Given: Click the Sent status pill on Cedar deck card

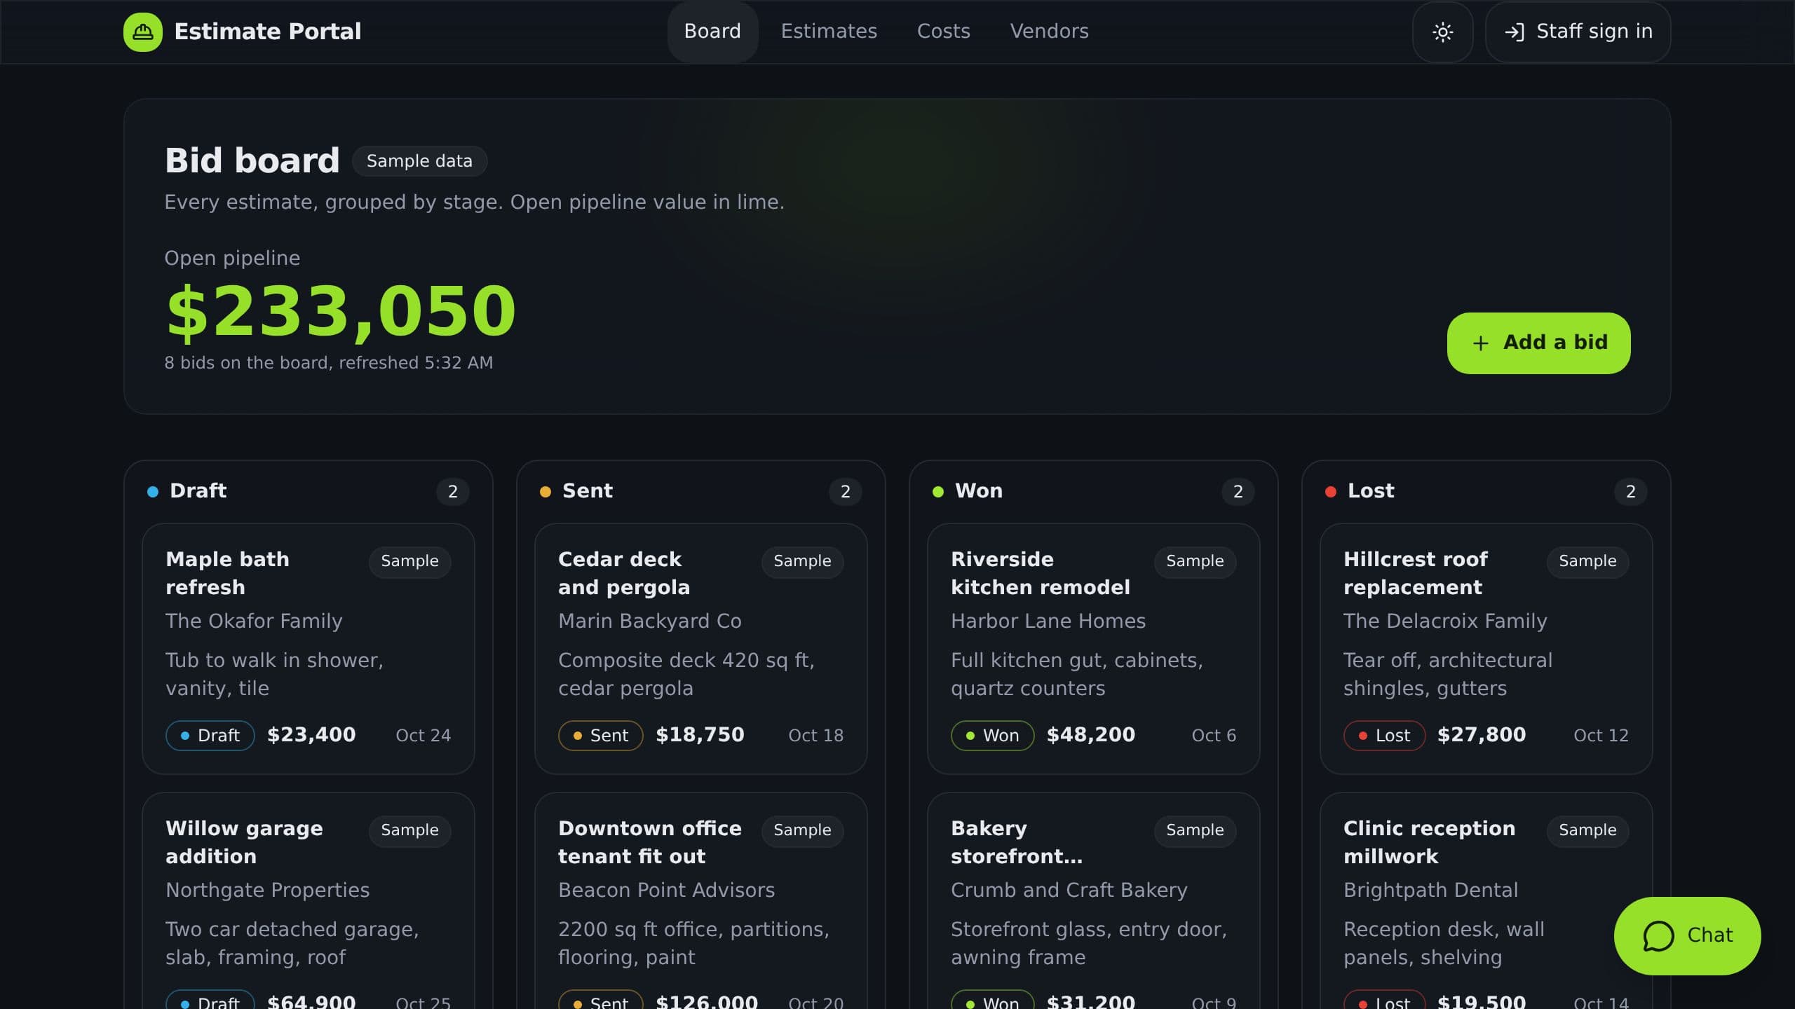Looking at the screenshot, I should coord(600,736).
